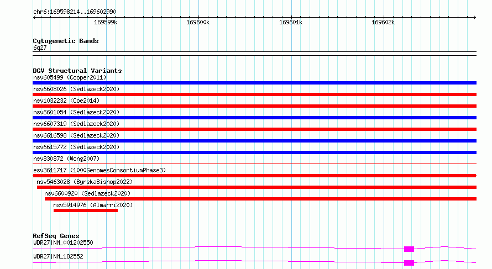This screenshot has width=492, height=269.
Task: Click the magenta exon box of WDR27|NM_001202550
Action: click(409, 249)
